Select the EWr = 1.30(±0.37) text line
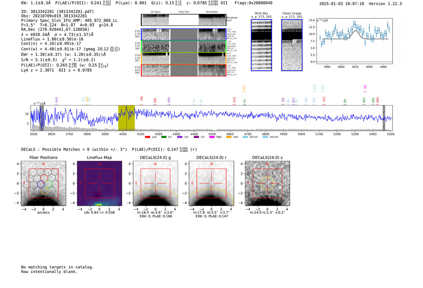 (63, 55)
